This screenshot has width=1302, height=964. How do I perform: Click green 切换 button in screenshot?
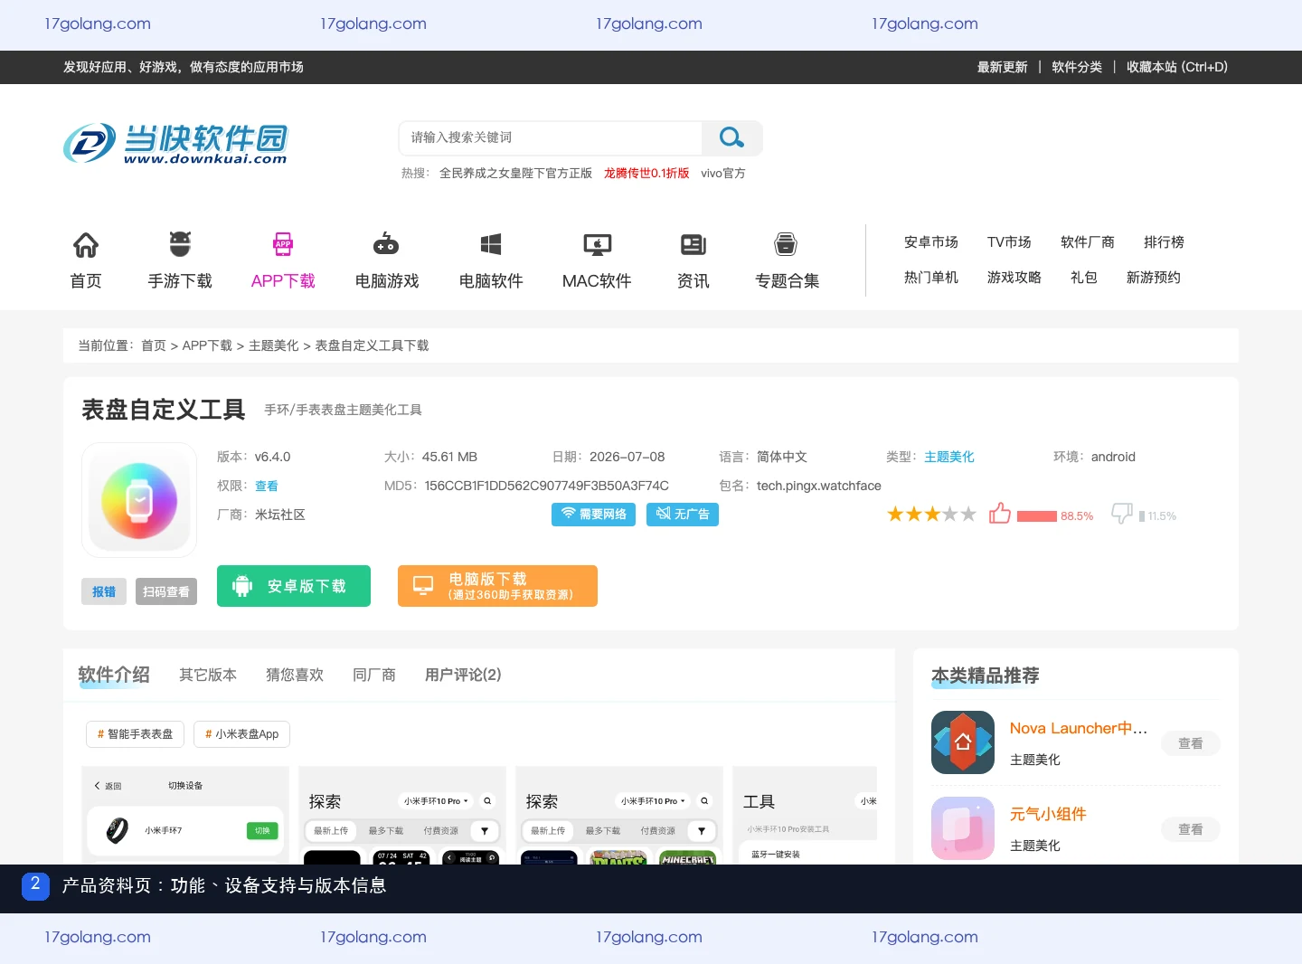coord(262,831)
